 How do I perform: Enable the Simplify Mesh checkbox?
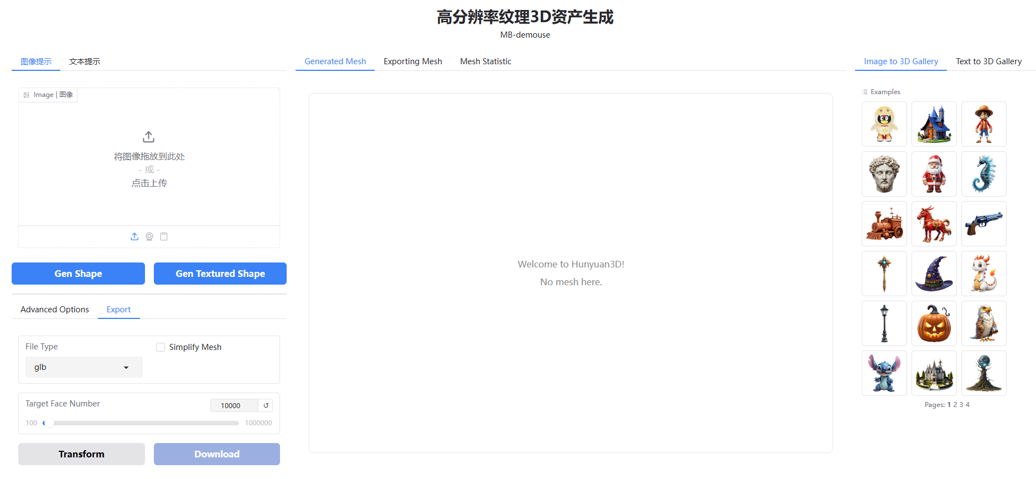pos(160,347)
